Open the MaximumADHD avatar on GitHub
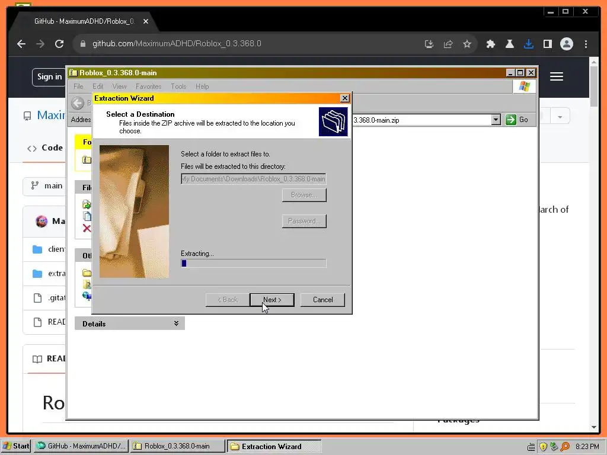Image resolution: width=607 pixels, height=455 pixels. [x=41, y=221]
